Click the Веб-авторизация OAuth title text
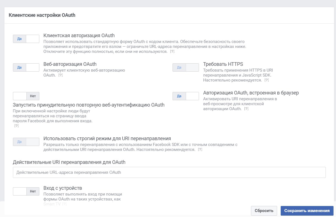336x217 pixels. pyautogui.click(x=70, y=64)
